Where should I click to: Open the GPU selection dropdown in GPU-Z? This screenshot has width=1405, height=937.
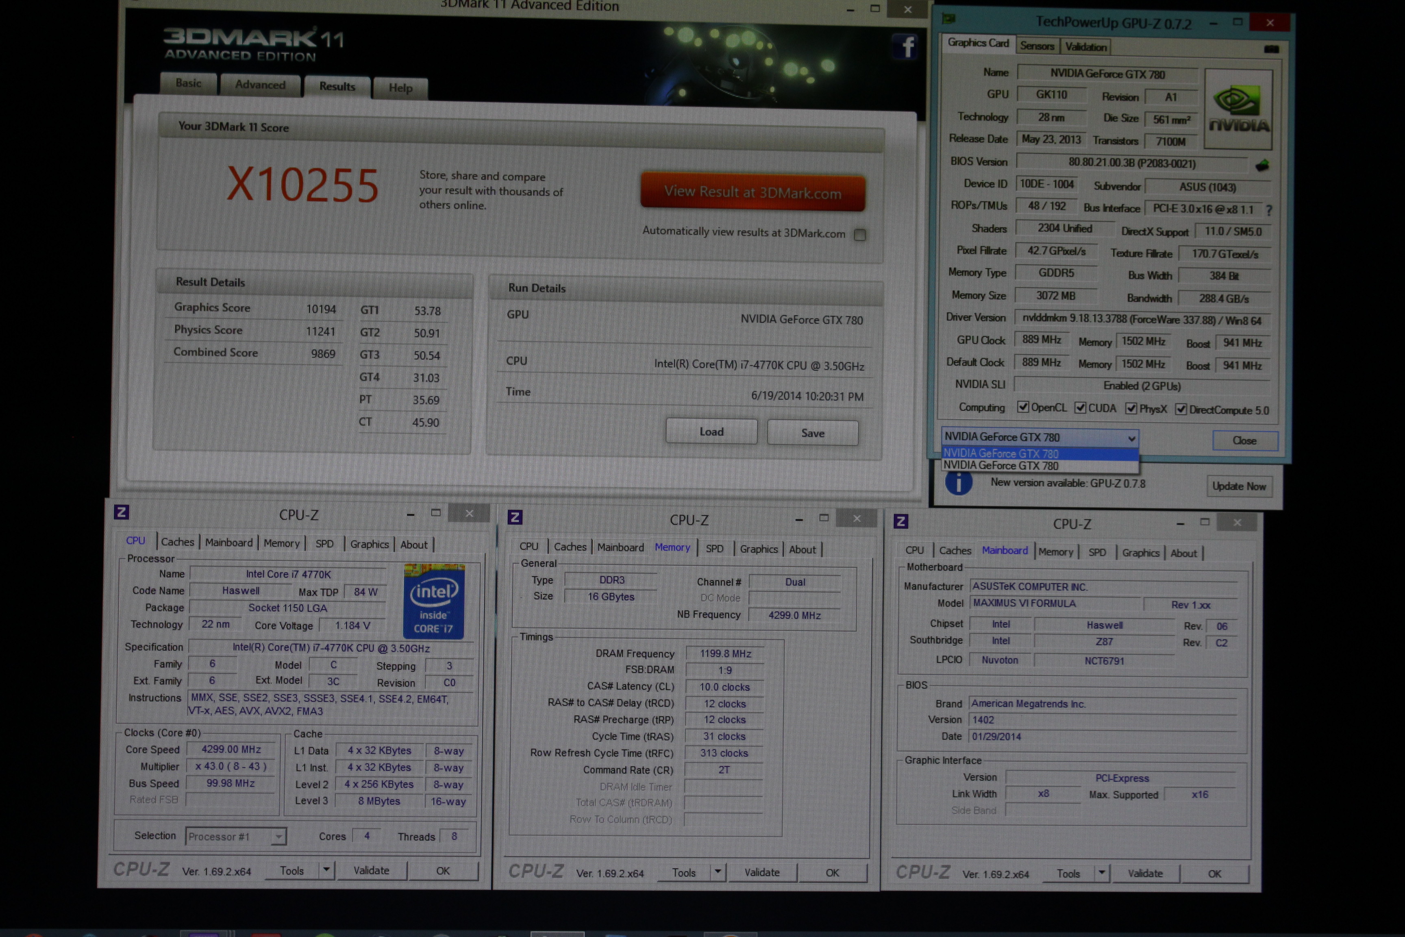[x=1040, y=438]
